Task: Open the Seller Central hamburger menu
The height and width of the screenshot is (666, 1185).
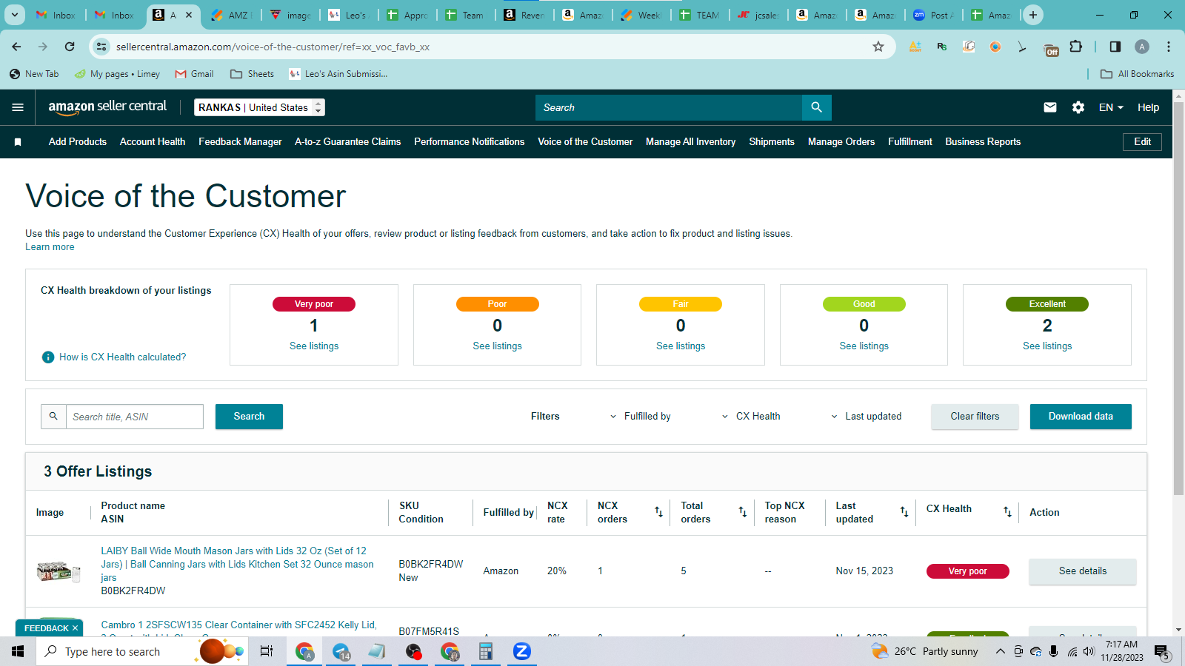Action: pos(18,107)
